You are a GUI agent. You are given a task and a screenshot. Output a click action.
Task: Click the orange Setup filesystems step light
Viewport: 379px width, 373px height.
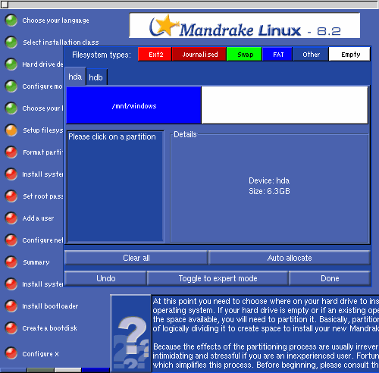pyautogui.click(x=11, y=130)
